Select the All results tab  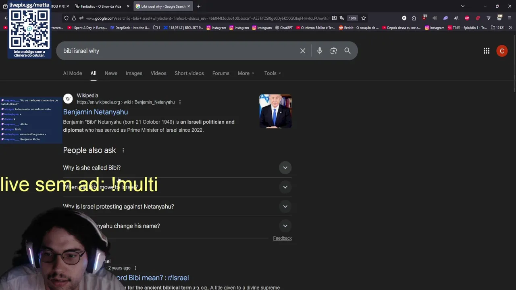[93, 73]
